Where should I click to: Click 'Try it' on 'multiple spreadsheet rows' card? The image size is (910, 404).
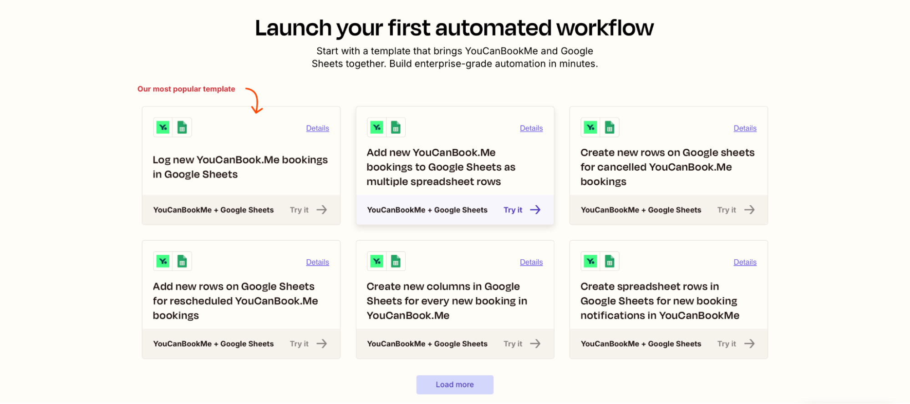coord(513,210)
